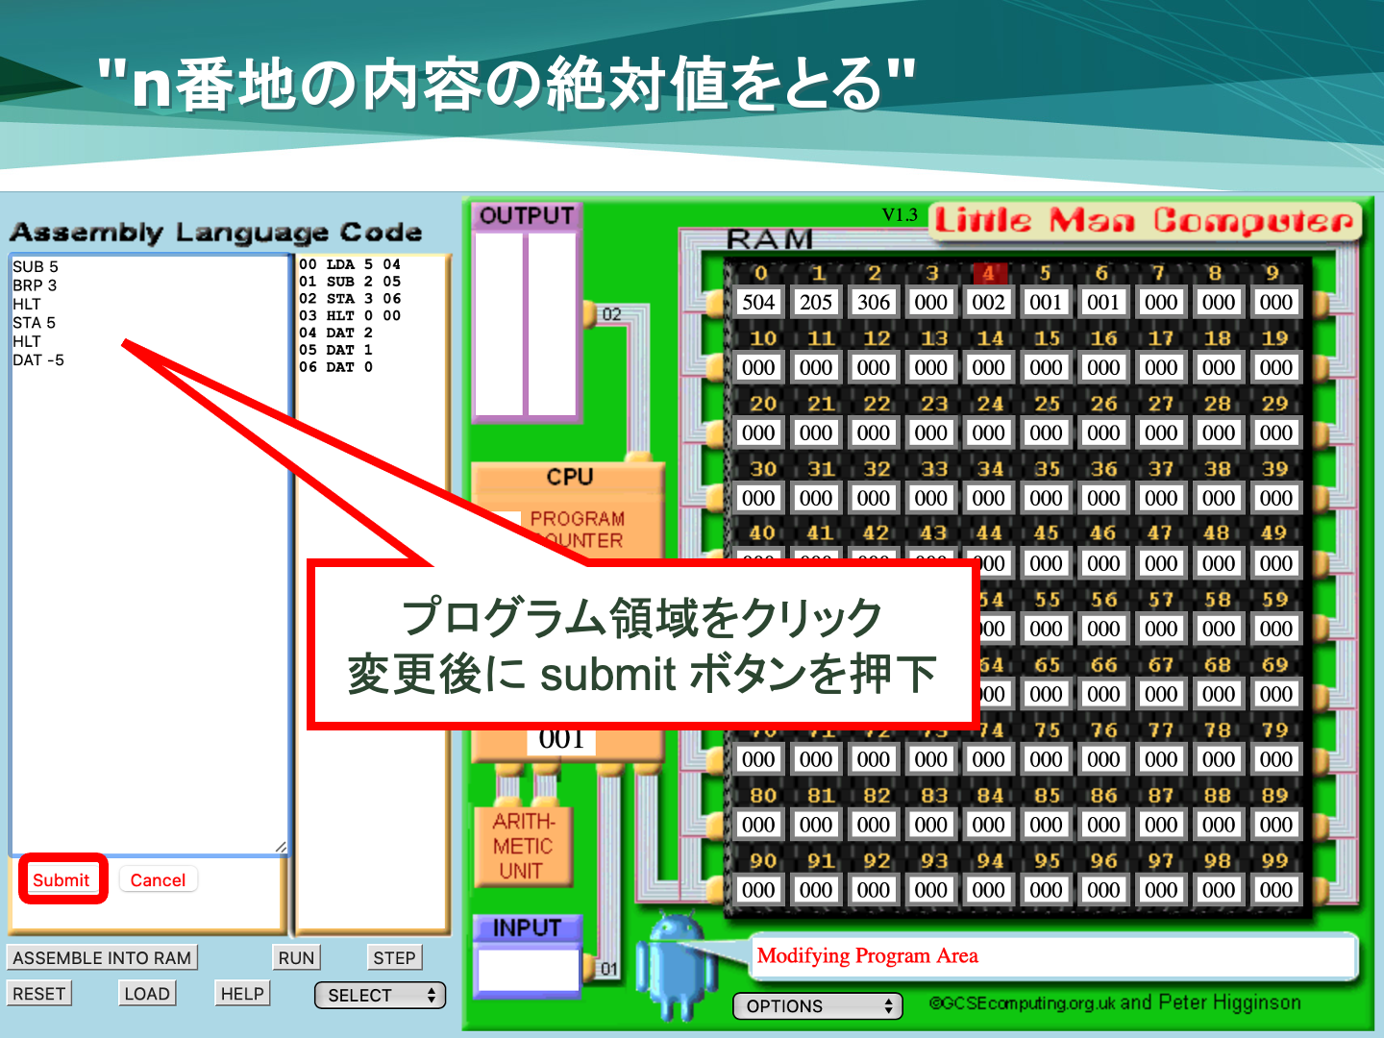This screenshot has width=1384, height=1038.
Task: Click the OUTPUT display panel
Action: (x=526, y=324)
